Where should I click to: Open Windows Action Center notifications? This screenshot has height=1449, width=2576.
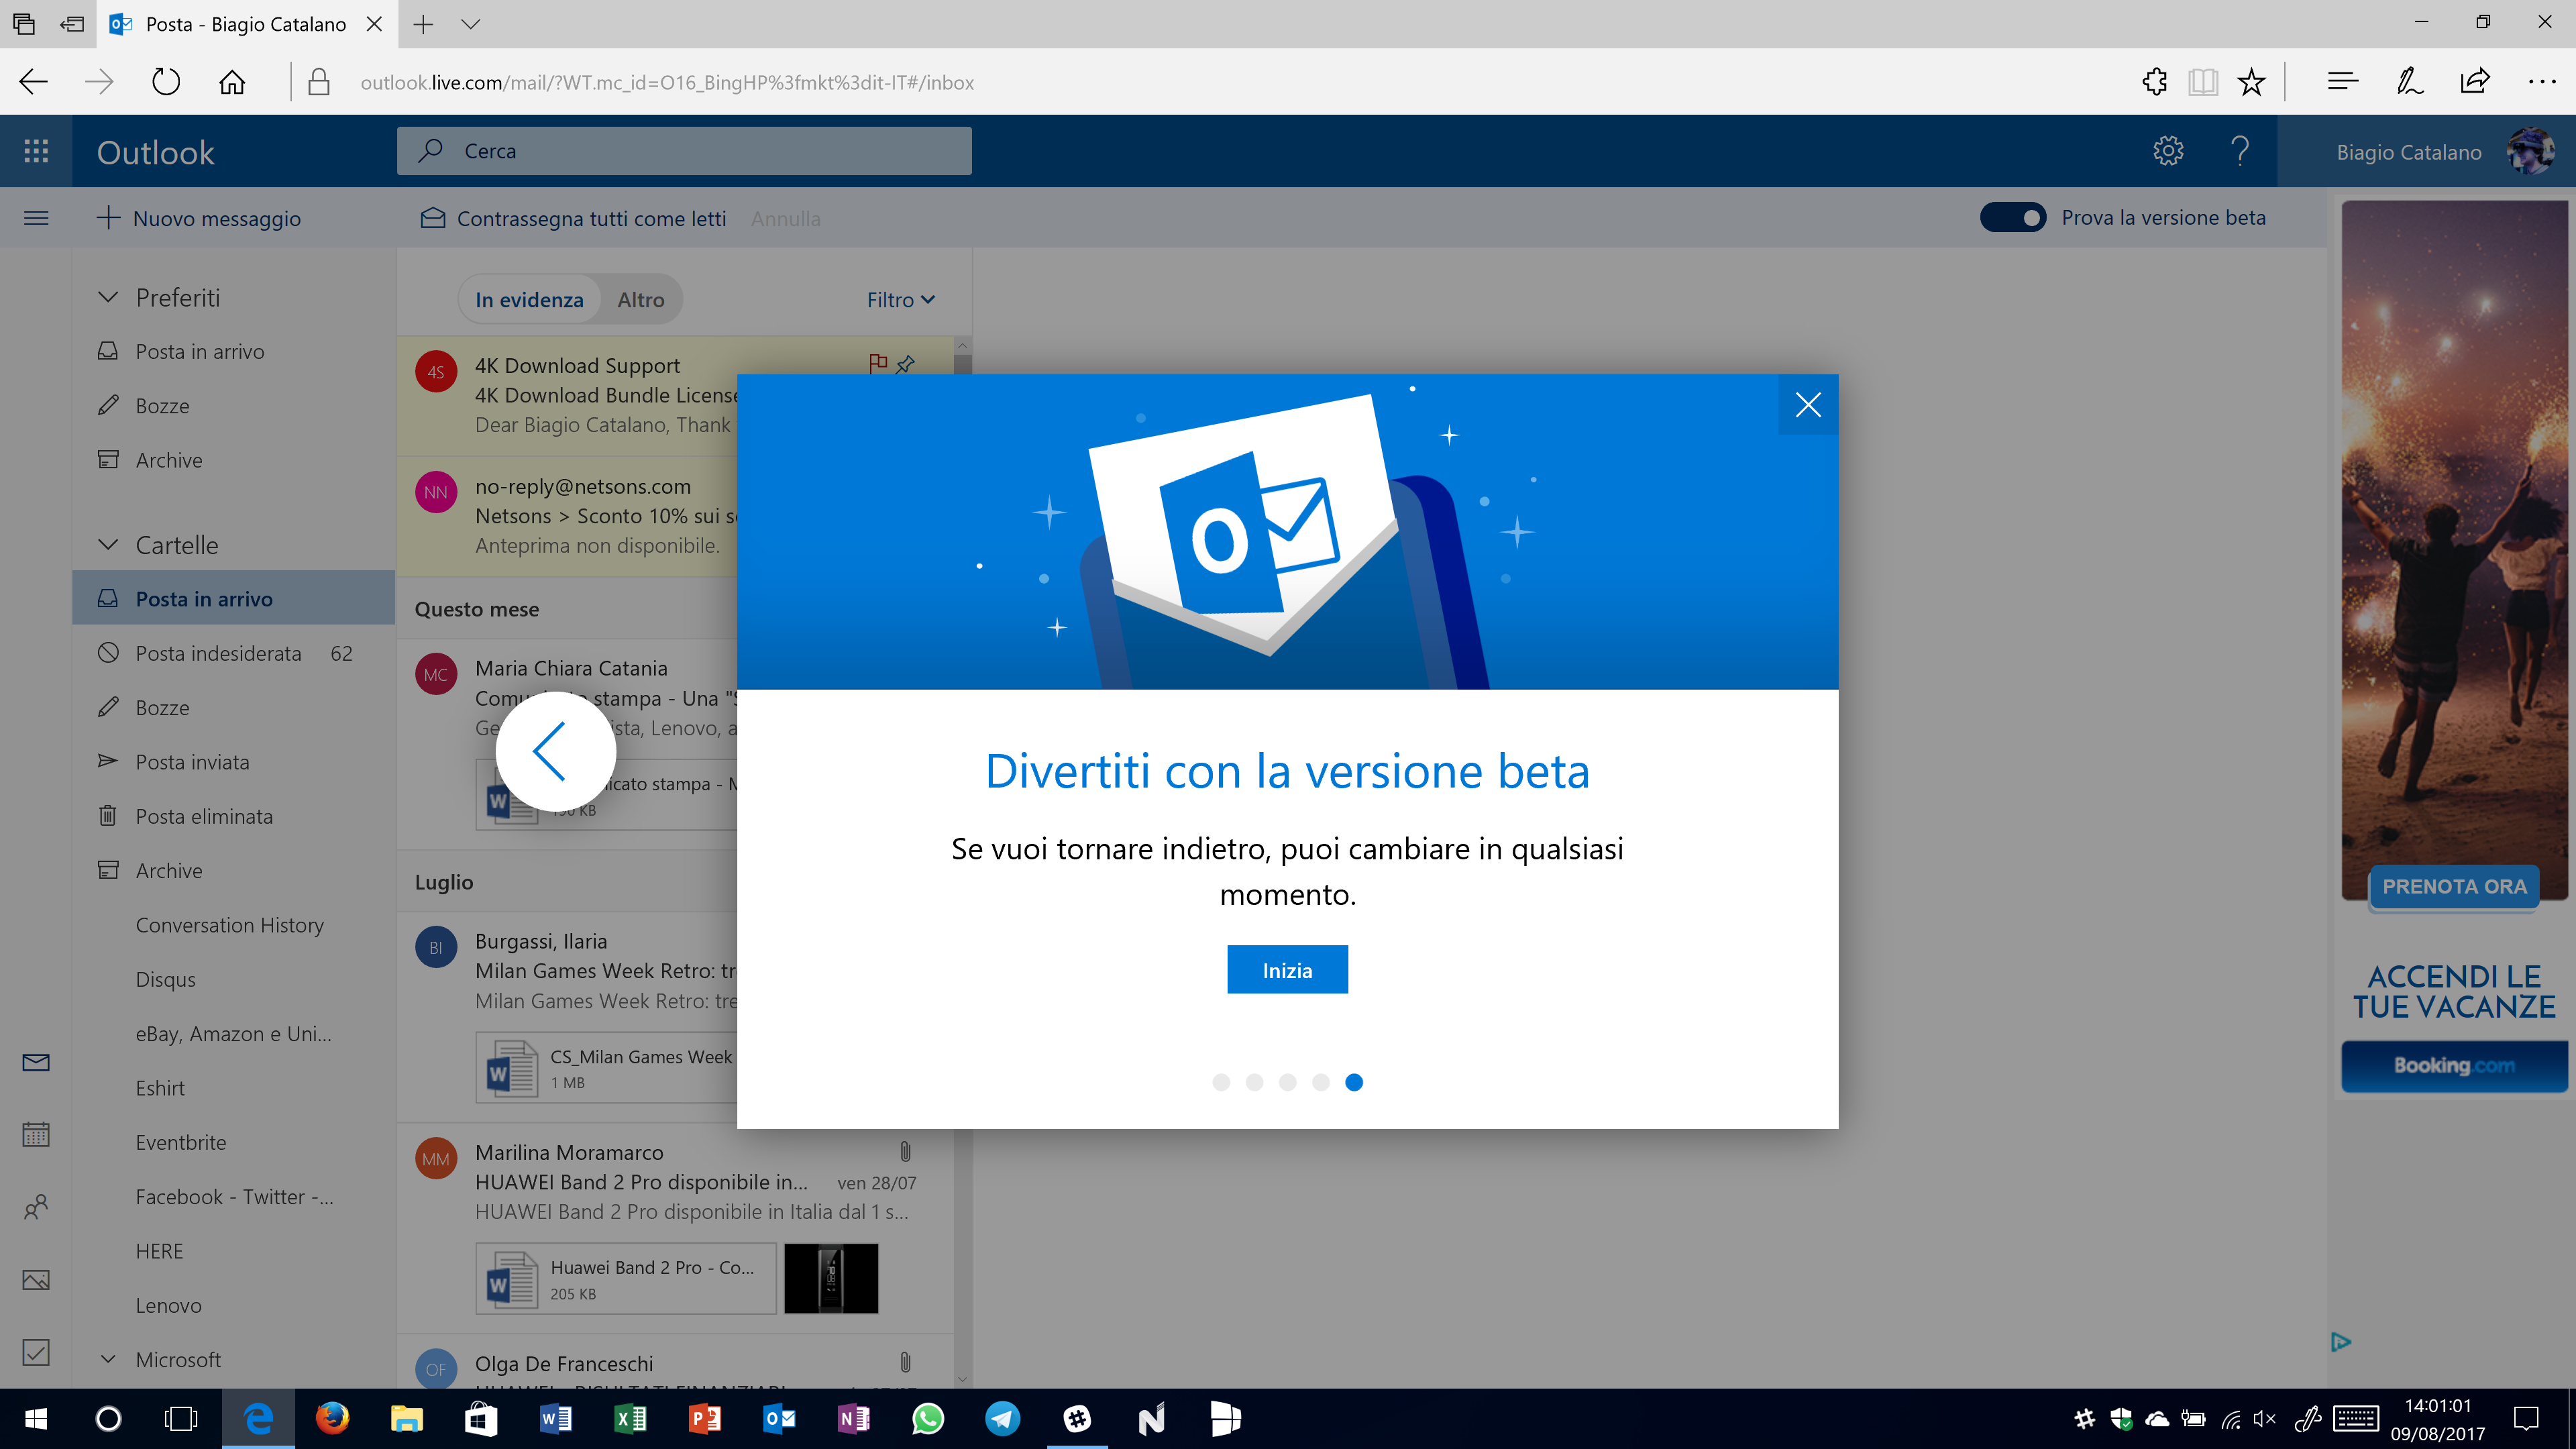coord(2526,1418)
